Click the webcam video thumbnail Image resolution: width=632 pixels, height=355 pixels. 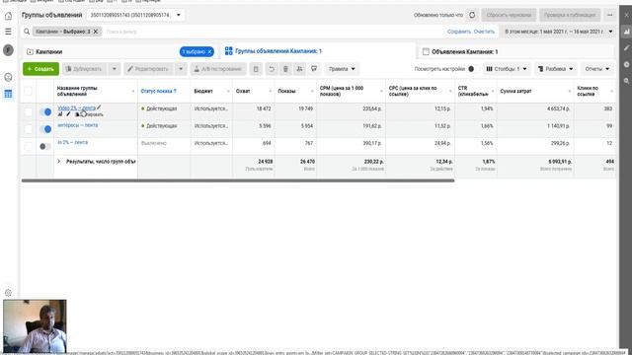point(35,326)
